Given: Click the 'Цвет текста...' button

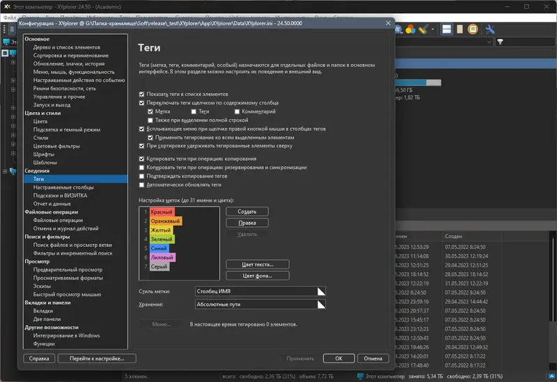Looking at the screenshot, I should pos(258,264).
